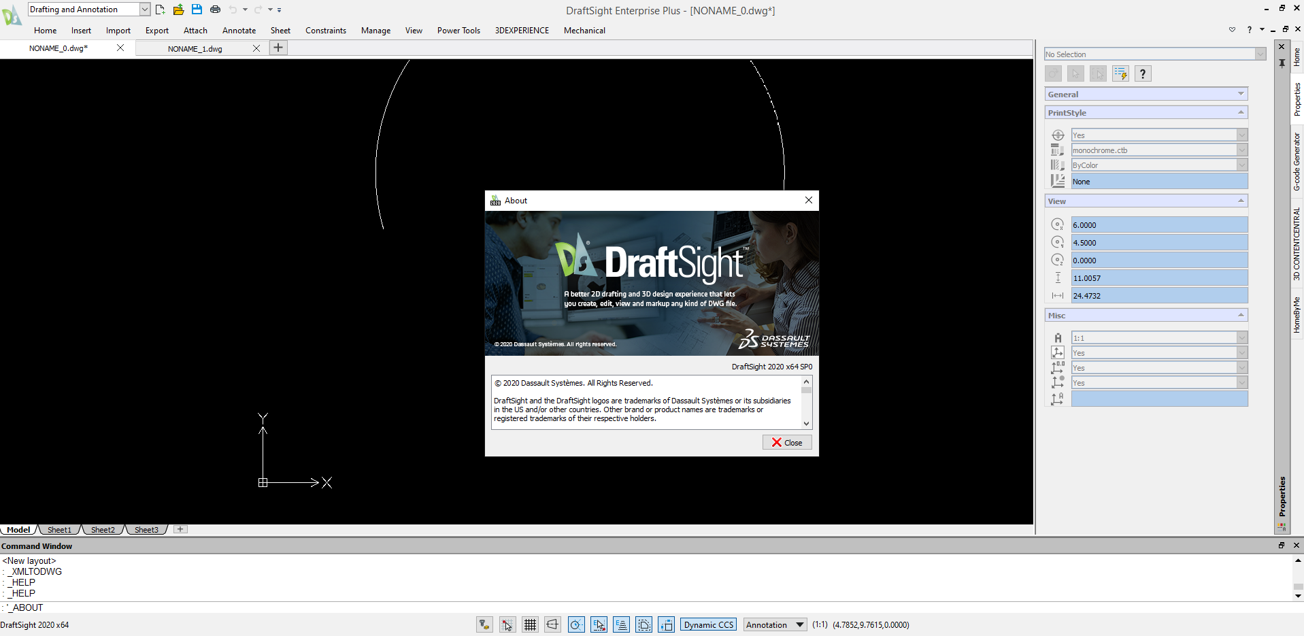Open the monochrome.ctb dropdown
The image size is (1304, 636).
click(x=1242, y=150)
